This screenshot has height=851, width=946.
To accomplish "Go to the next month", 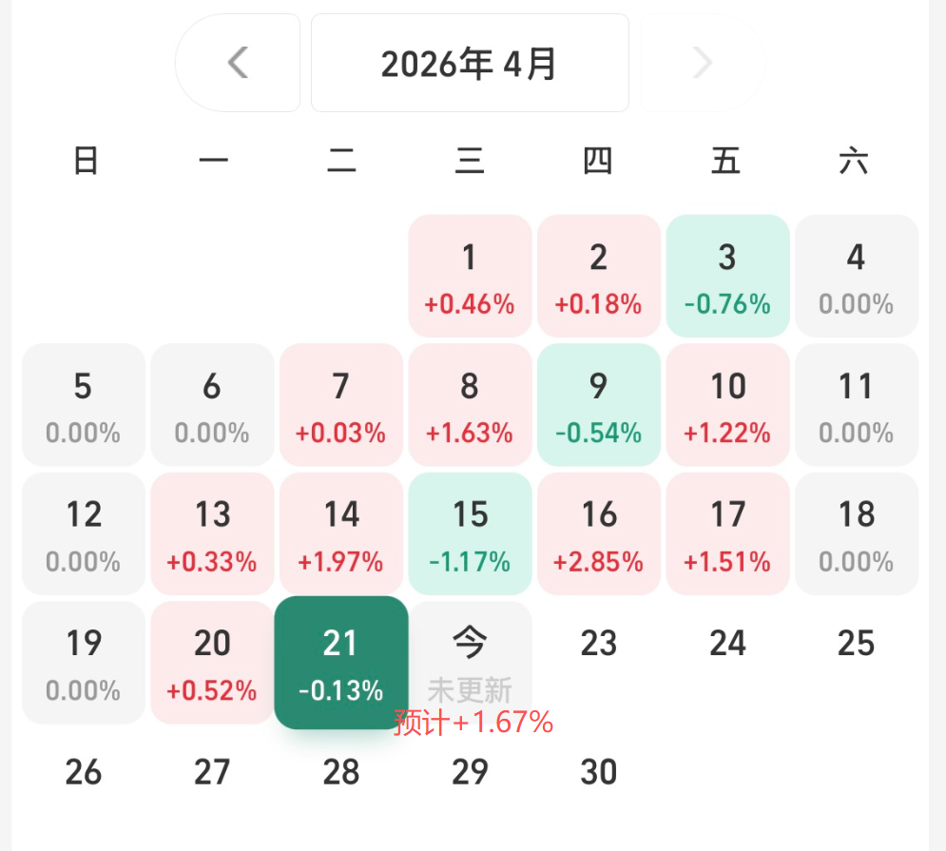I will (703, 63).
